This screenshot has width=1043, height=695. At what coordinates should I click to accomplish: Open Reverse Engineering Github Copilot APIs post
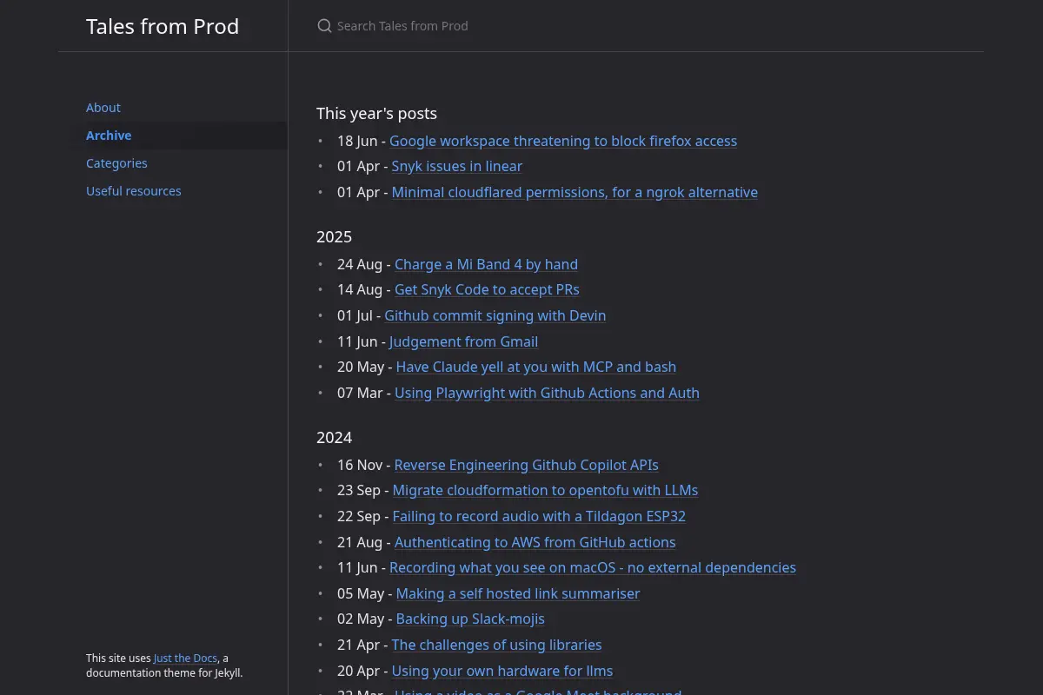pos(527,465)
